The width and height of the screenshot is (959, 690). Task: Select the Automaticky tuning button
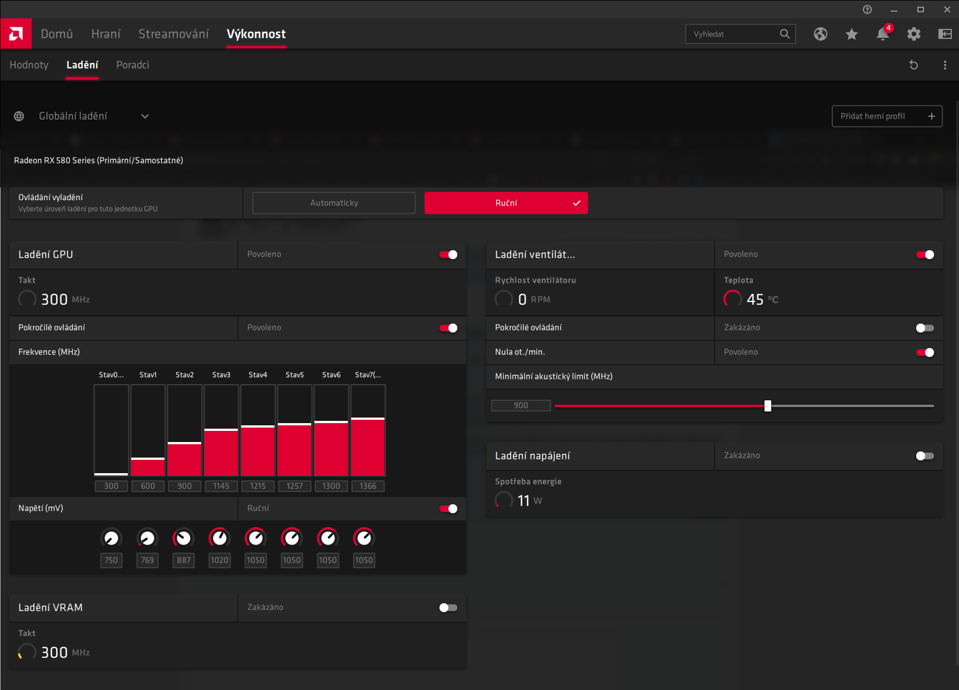tap(334, 203)
